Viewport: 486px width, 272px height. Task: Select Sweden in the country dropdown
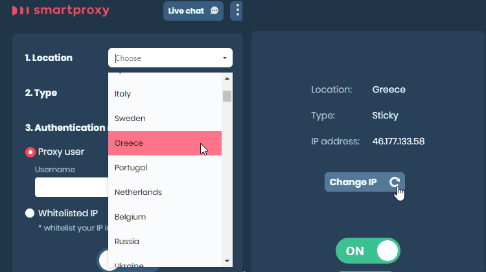[x=165, y=119]
